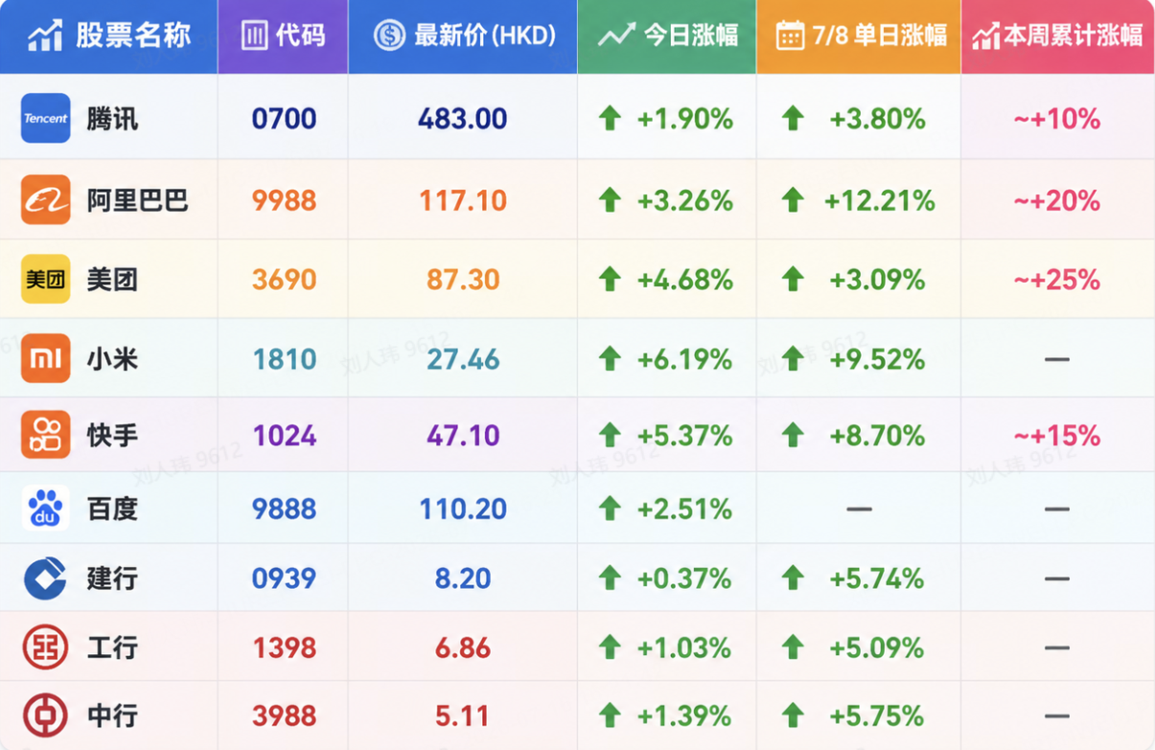Click the 代码 column header

click(x=283, y=36)
